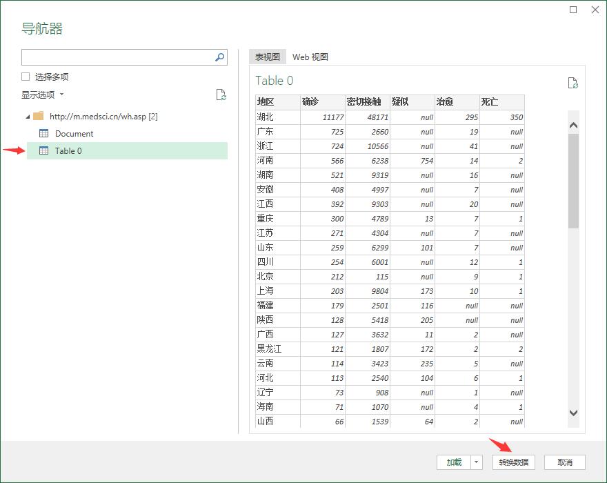Click the 转换数据 button
The height and width of the screenshot is (483, 607).
[513, 462]
